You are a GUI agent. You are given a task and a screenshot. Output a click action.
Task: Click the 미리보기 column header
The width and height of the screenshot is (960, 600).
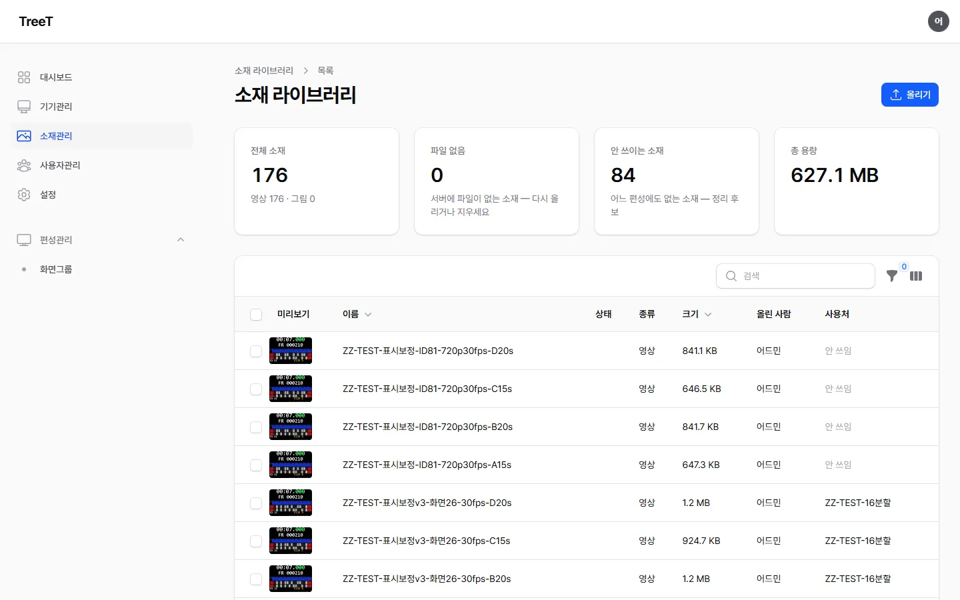click(x=293, y=315)
